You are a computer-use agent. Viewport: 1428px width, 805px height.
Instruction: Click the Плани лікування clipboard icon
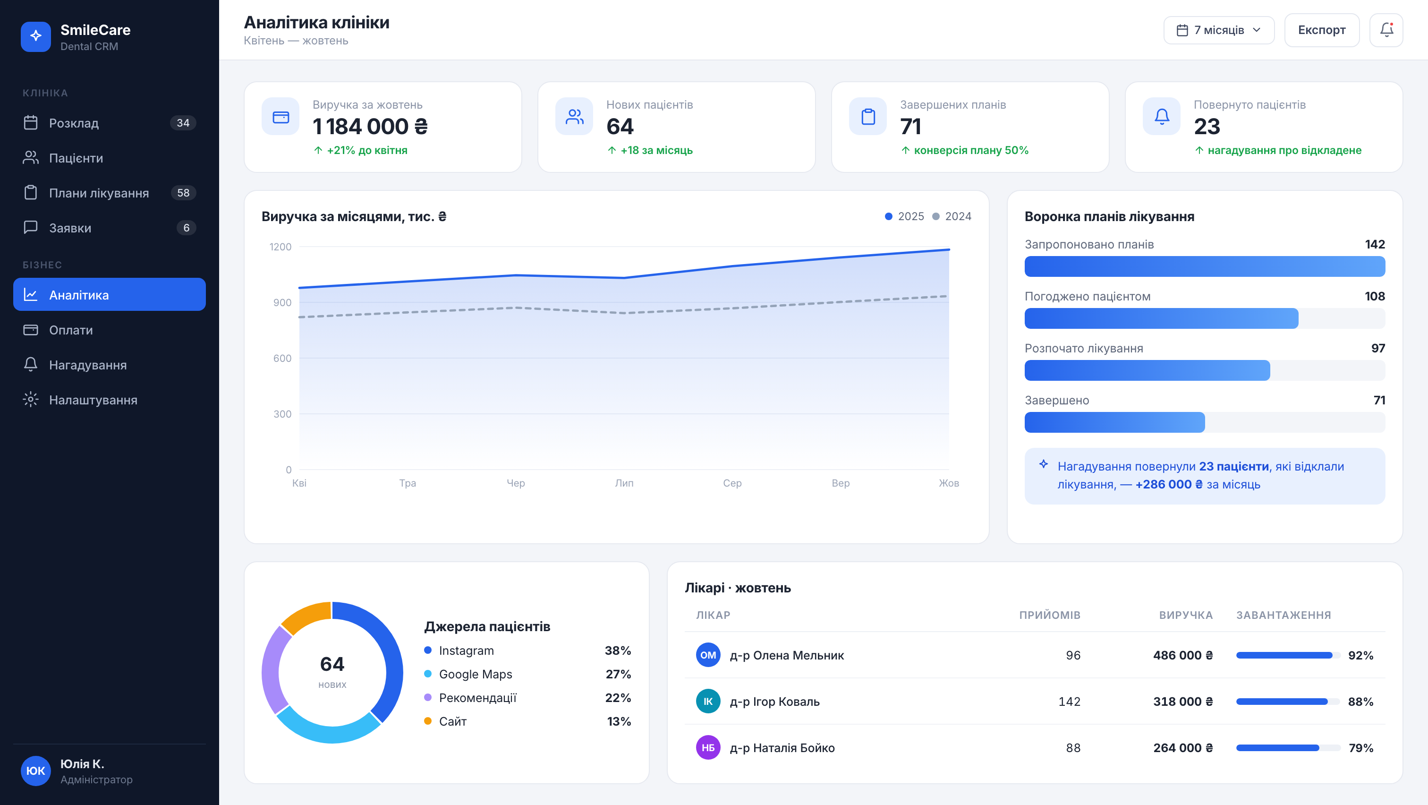31,192
